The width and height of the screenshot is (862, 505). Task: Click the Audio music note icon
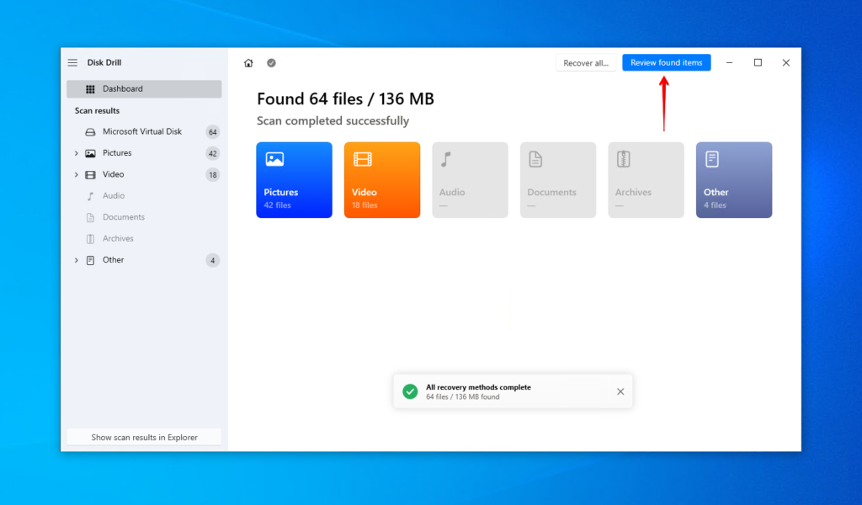[90, 195]
